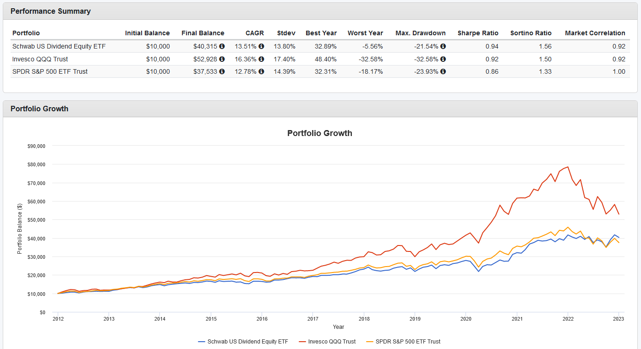Click the -18.17% worst year value
The width and height of the screenshot is (641, 349).
(371, 71)
